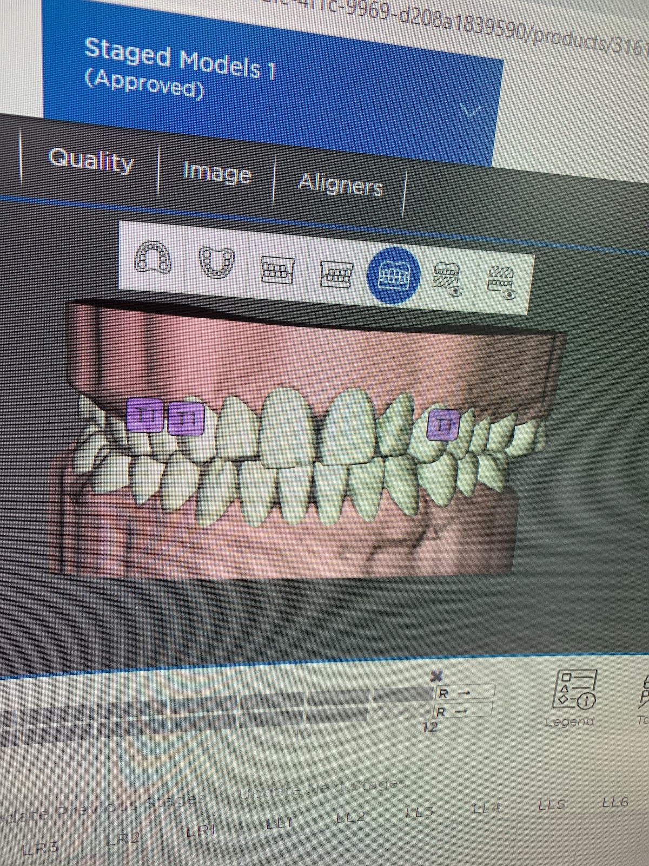Select the second T1 attachment marker

pyautogui.click(x=186, y=418)
